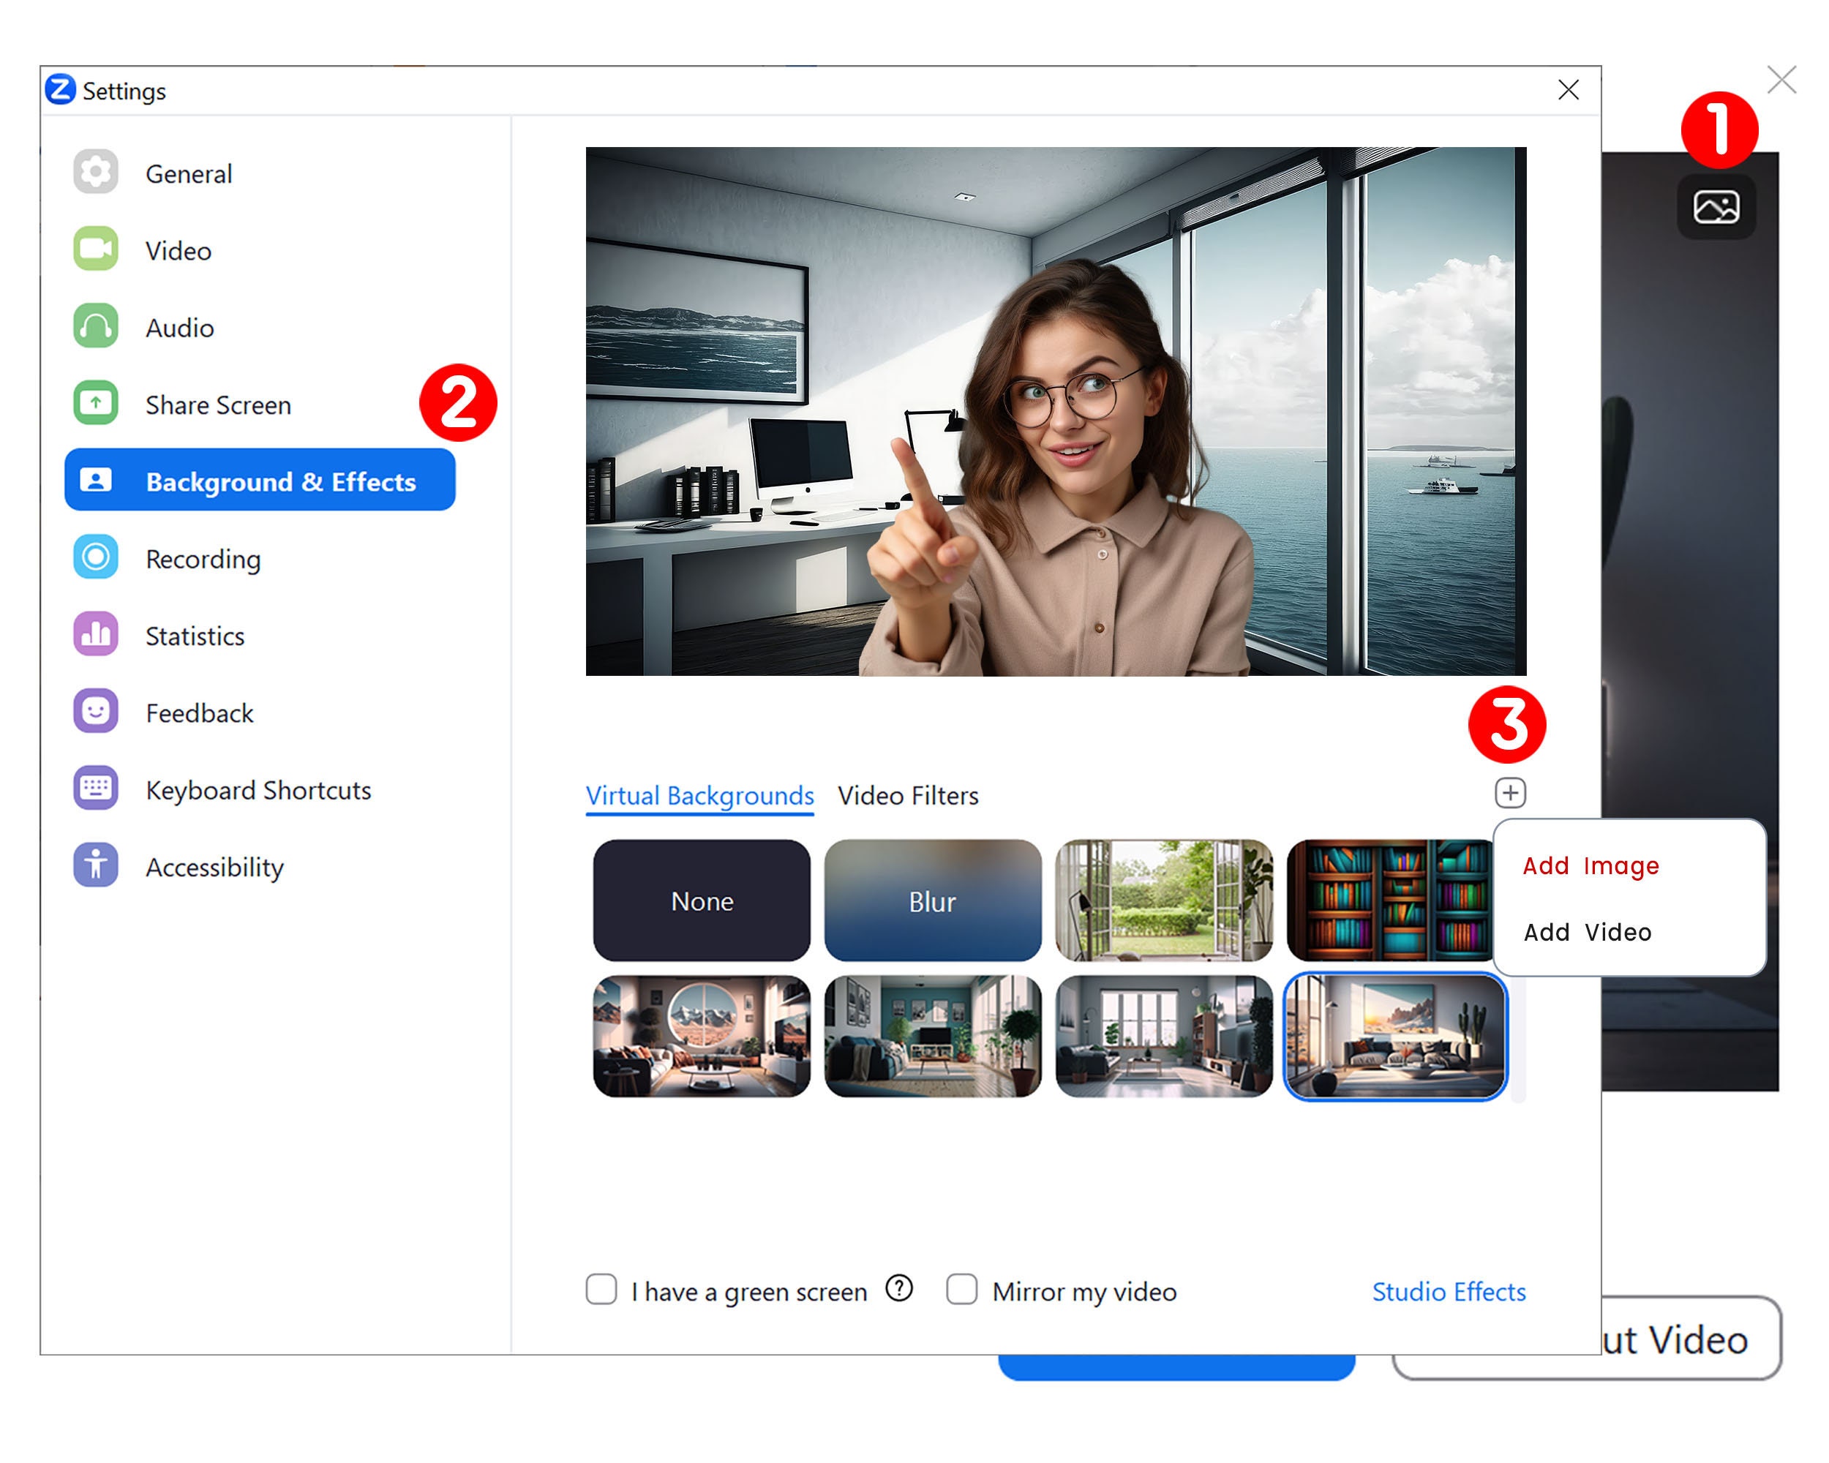Switch to the Video Filters tab

[x=908, y=796]
